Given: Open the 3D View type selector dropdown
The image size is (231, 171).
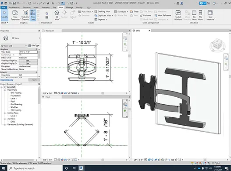Looking at the screenshot, I should [x=21, y=38].
